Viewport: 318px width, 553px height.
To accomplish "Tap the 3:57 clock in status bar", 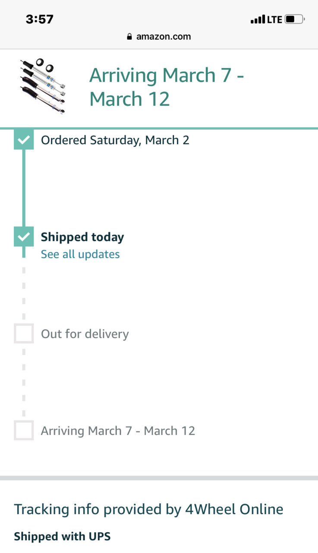I will [39, 19].
